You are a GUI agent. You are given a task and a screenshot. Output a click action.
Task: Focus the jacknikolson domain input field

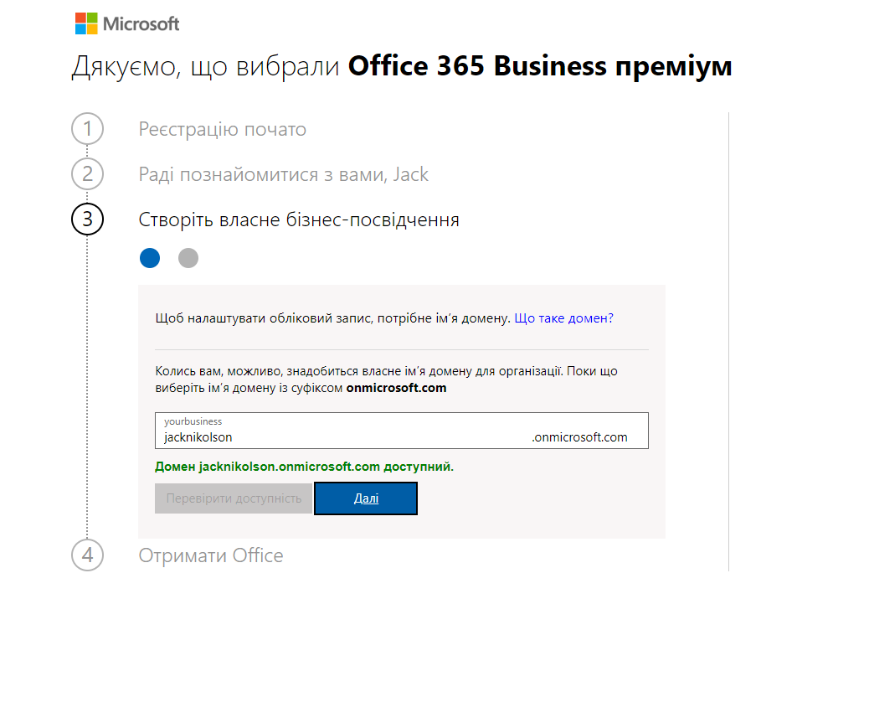(401, 431)
